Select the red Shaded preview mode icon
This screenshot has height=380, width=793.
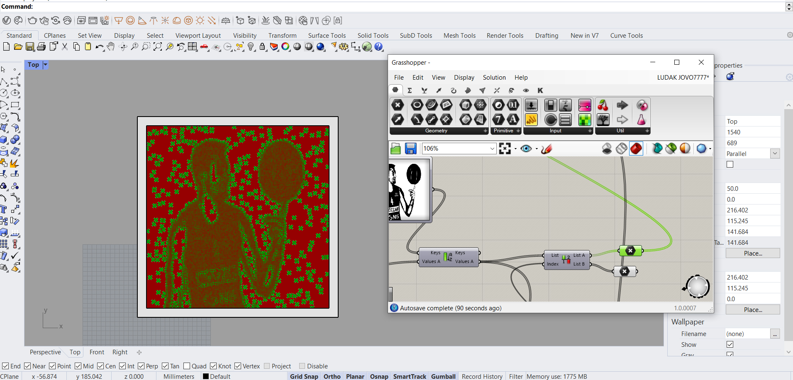coord(636,149)
